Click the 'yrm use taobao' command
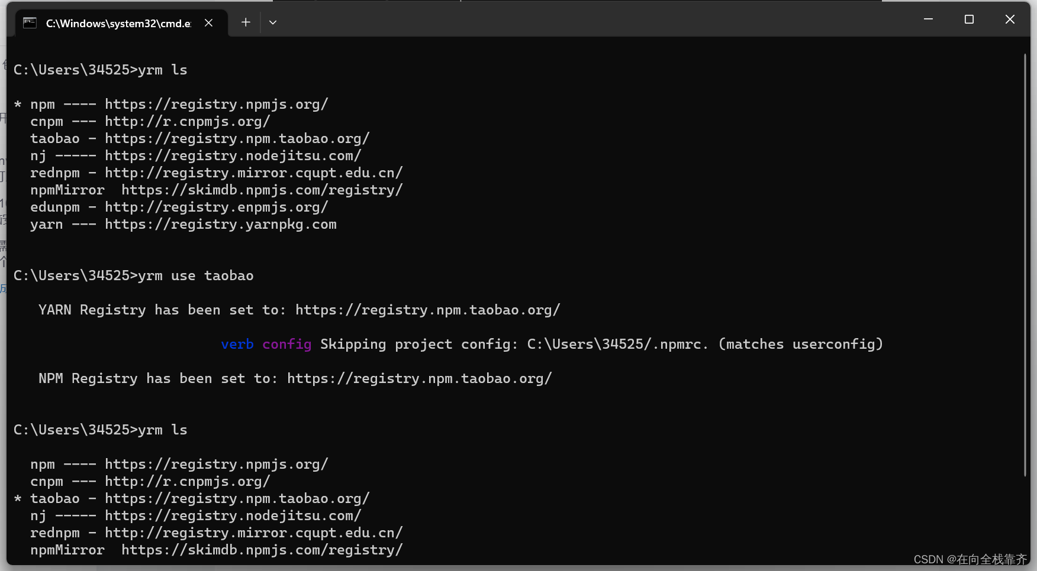Viewport: 1037px width, 571px height. tap(134, 276)
